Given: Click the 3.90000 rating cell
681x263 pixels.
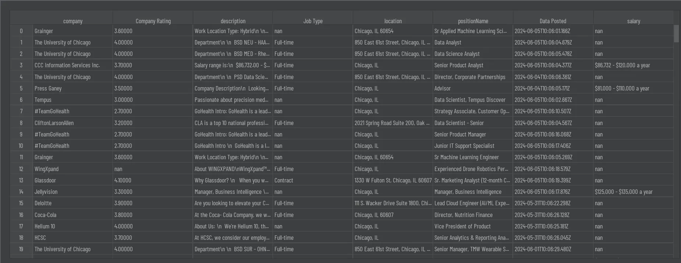Looking at the screenshot, I should coord(153,203).
